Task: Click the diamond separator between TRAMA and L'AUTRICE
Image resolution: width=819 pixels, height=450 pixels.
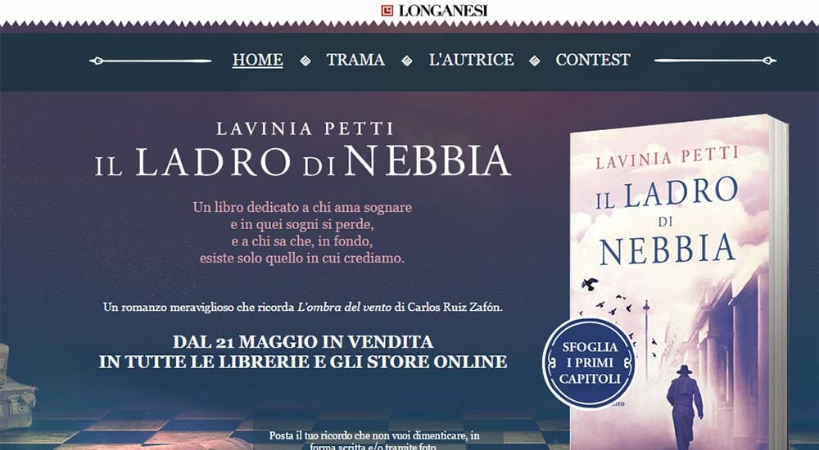Action: [407, 61]
